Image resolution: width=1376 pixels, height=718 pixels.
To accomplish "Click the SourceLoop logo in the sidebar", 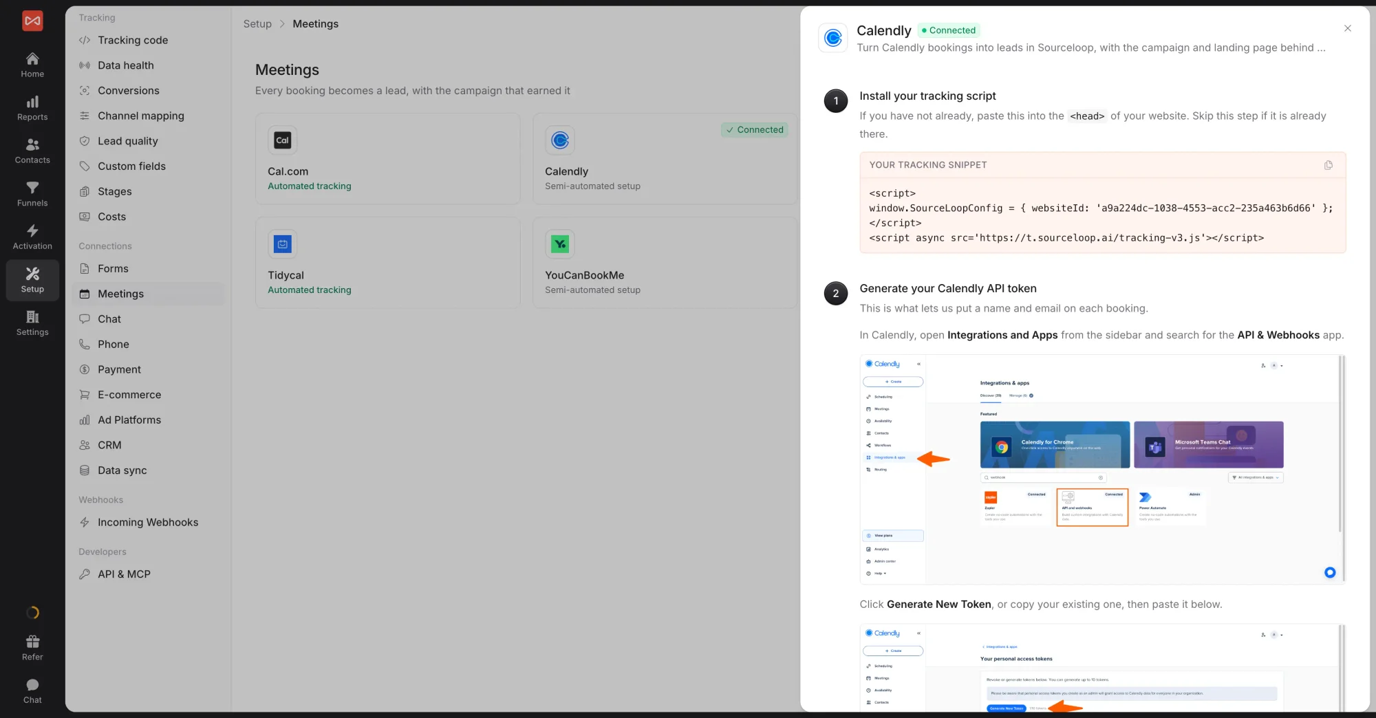I will click(32, 21).
